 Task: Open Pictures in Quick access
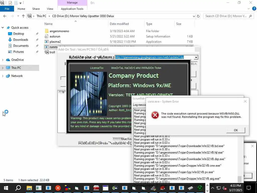pyautogui.click(x=19, y=52)
